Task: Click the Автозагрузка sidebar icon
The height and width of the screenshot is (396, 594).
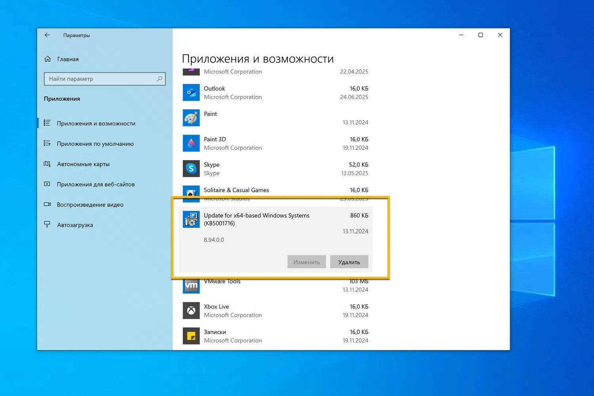Action: pyautogui.click(x=47, y=224)
